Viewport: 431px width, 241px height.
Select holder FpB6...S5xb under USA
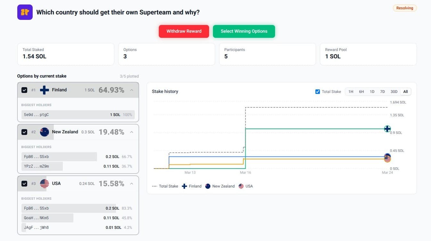(x=36, y=208)
